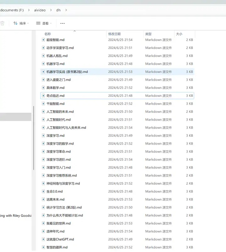Select file name 超级智能.md
This screenshot has width=226, height=252.
[x=55, y=40]
